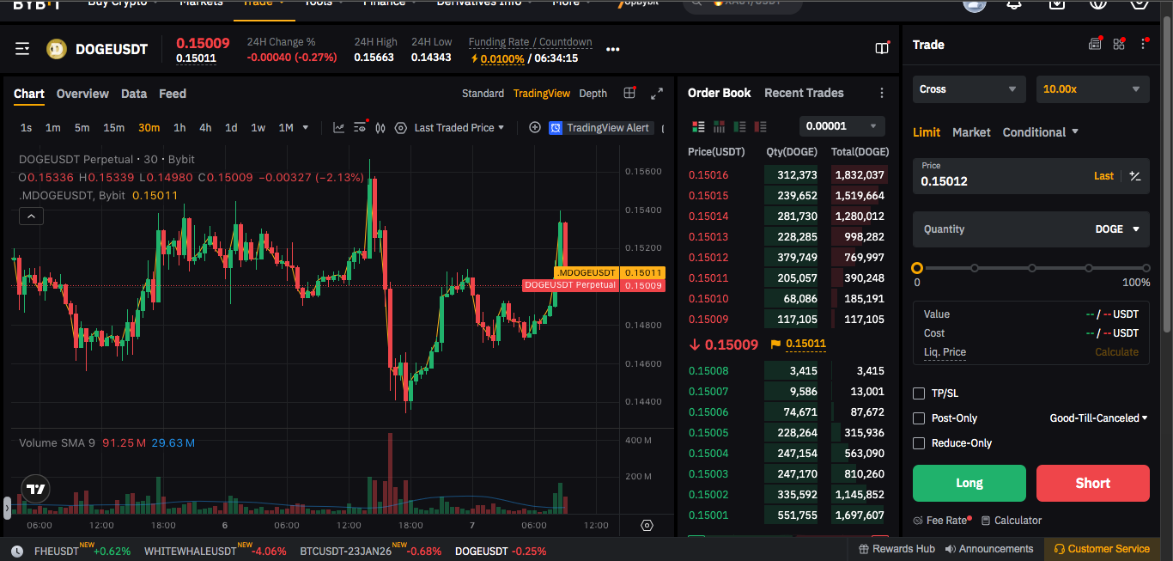The width and height of the screenshot is (1173, 561).
Task: Enable the TP/SL checkbox
Action: [919, 393]
